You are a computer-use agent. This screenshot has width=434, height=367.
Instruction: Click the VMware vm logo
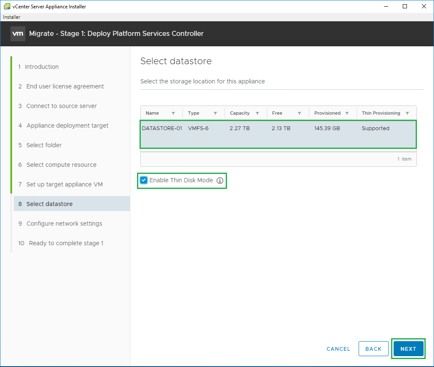tap(18, 34)
